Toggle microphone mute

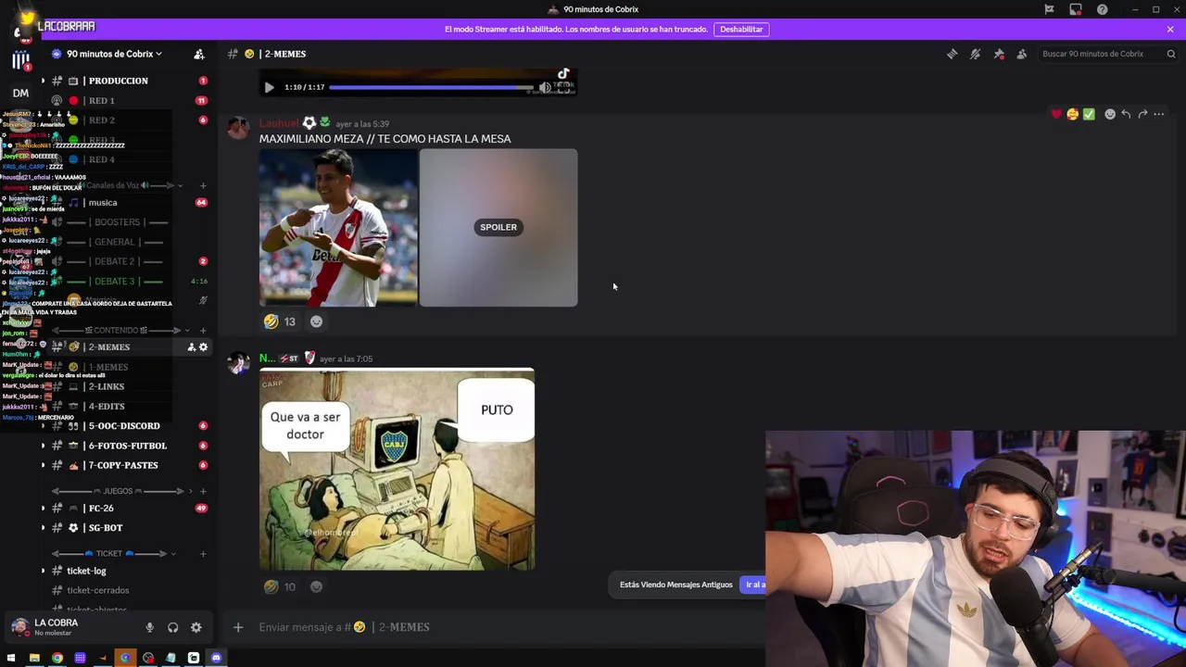[x=149, y=628]
